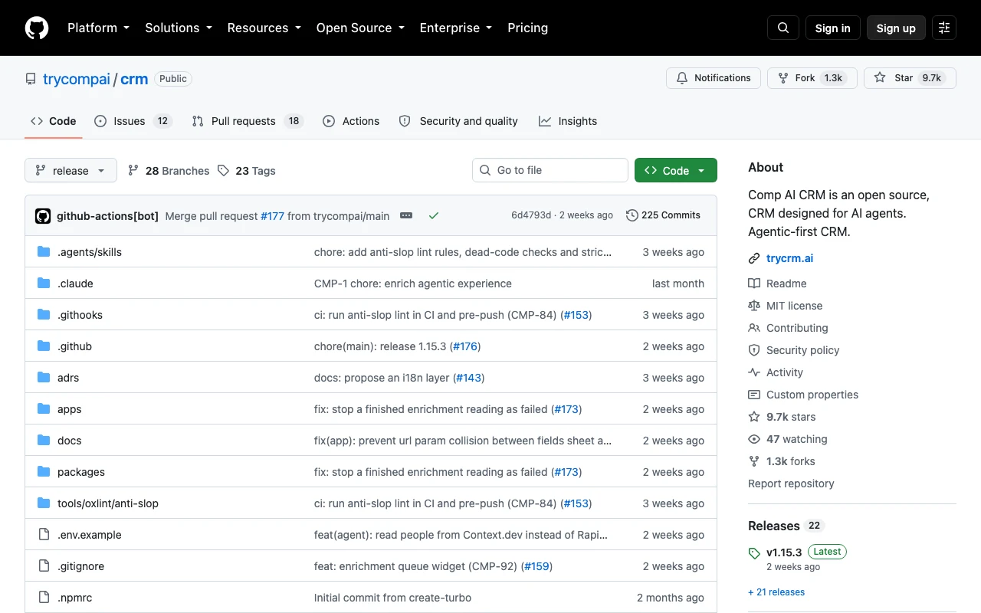Switch to the Issues tab
Image resolution: width=981 pixels, height=613 pixels.
click(133, 121)
